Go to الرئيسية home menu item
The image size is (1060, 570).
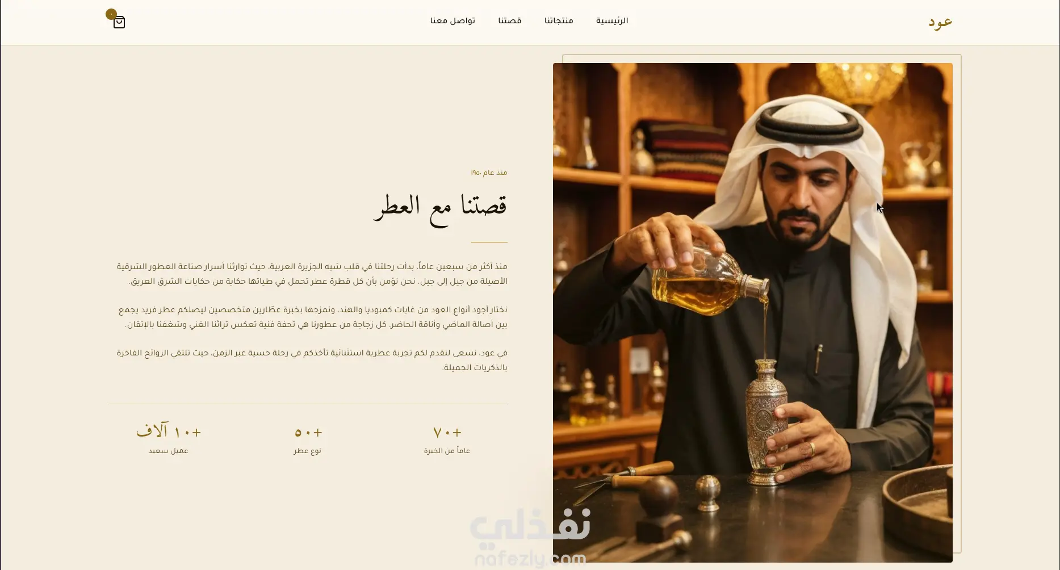click(612, 21)
